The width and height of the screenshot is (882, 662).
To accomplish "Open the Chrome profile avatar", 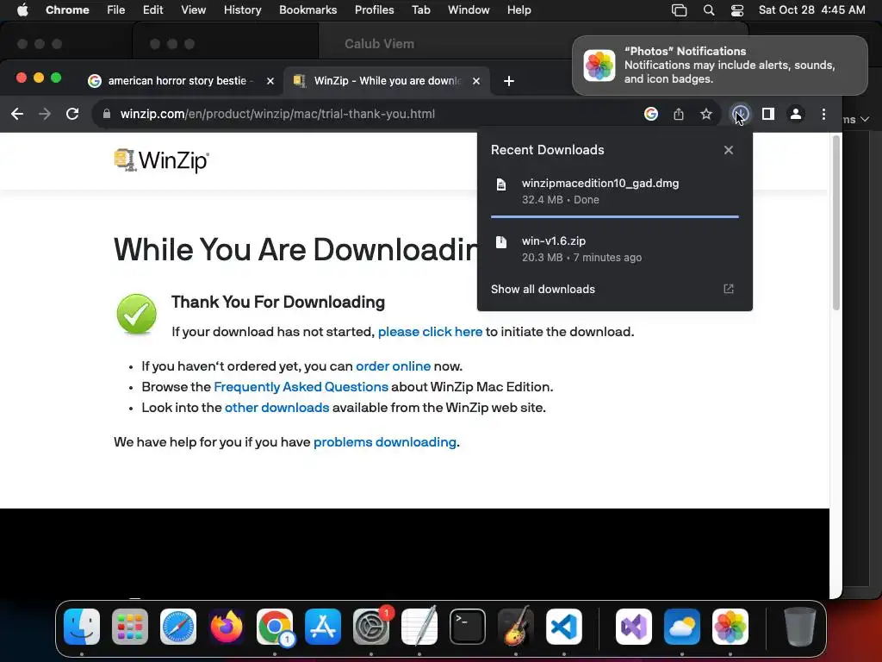I will coord(795,115).
